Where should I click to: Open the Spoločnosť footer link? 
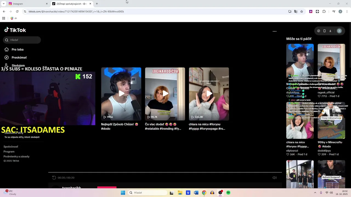(x=11, y=147)
